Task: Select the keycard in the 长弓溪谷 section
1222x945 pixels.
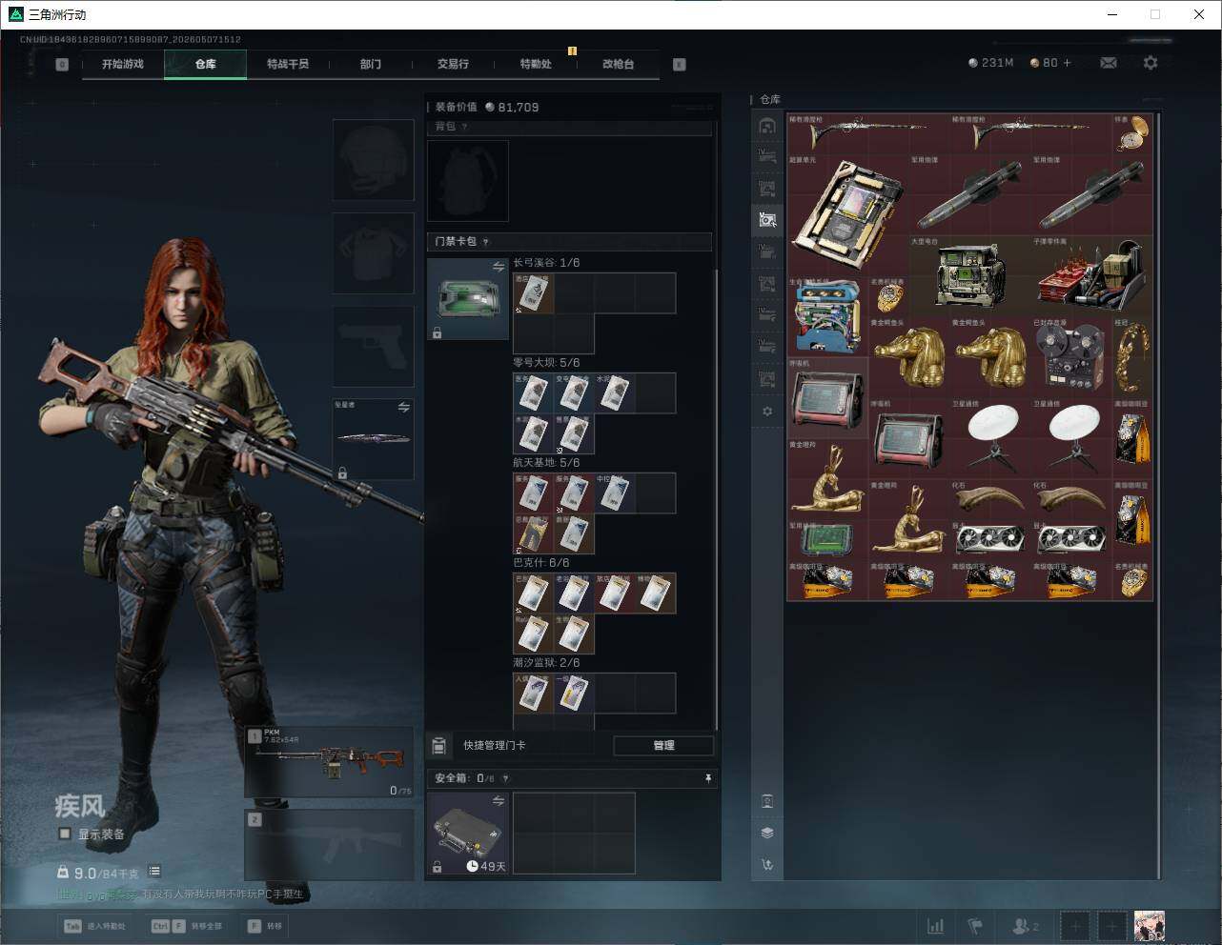Action: (x=534, y=293)
